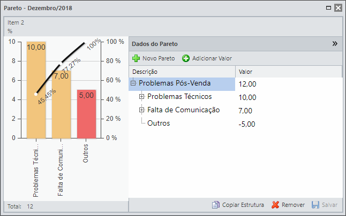This screenshot has width=346, height=216.
Task: Click the Descrição column header
Action: (182, 72)
